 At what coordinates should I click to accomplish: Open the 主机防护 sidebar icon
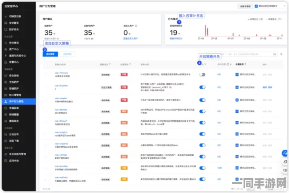(6, 82)
